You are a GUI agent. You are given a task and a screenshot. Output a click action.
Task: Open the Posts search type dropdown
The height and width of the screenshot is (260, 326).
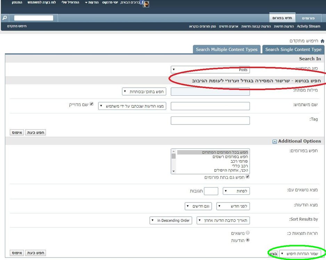210,70
